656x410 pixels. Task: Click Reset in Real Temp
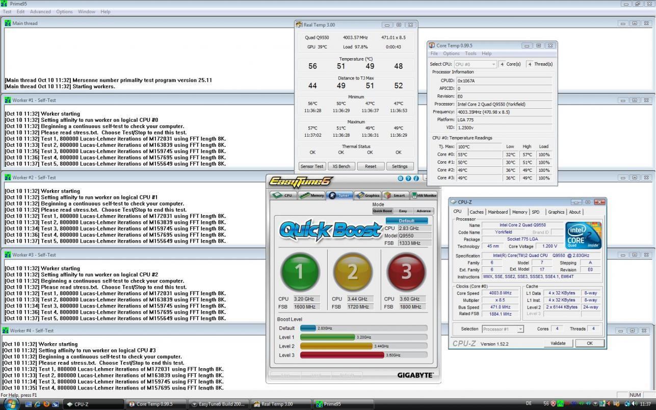(371, 166)
